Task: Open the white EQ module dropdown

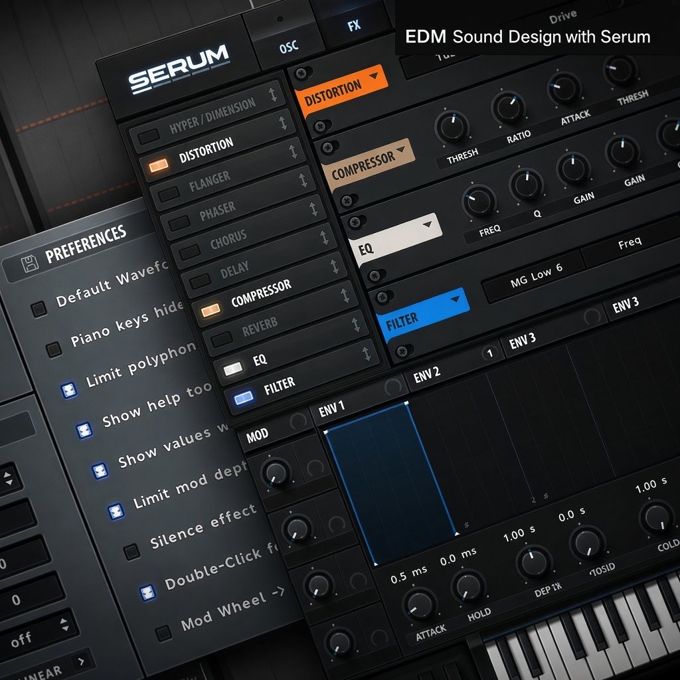Action: 427,224
